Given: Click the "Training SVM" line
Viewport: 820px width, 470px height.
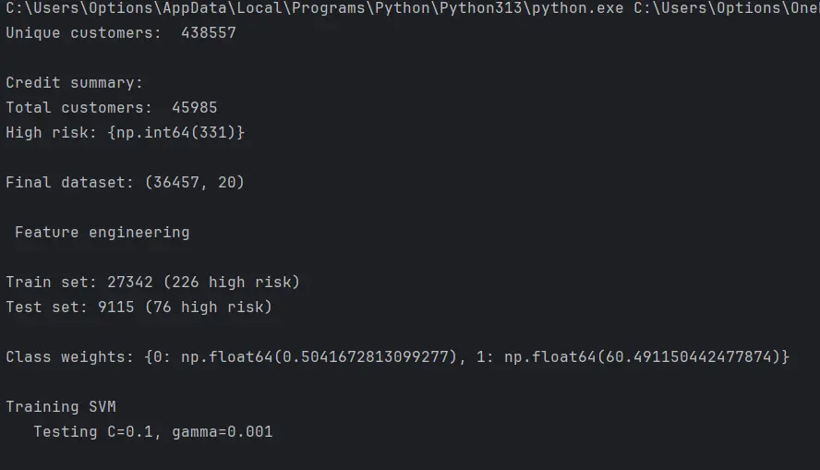Looking at the screenshot, I should point(61,407).
